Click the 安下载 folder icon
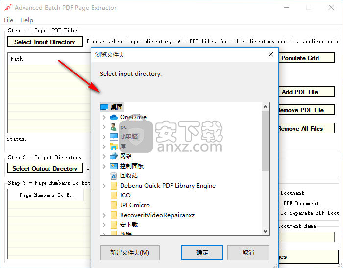The height and width of the screenshot is (268, 343). (114, 225)
